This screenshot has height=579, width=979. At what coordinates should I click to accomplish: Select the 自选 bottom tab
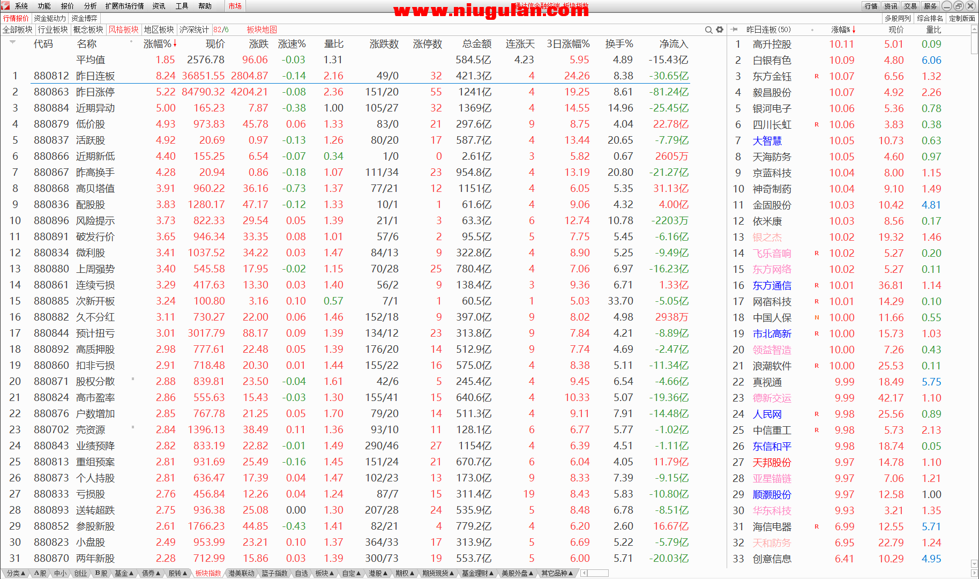click(302, 573)
